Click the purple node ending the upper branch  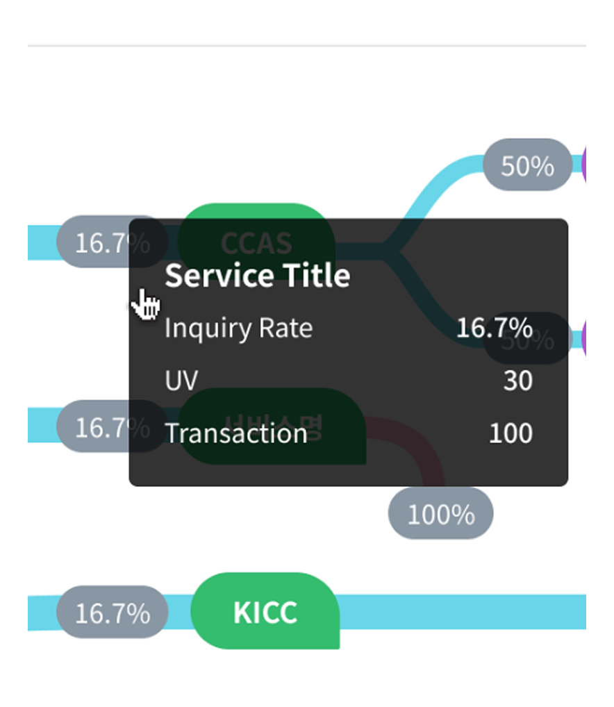584,165
